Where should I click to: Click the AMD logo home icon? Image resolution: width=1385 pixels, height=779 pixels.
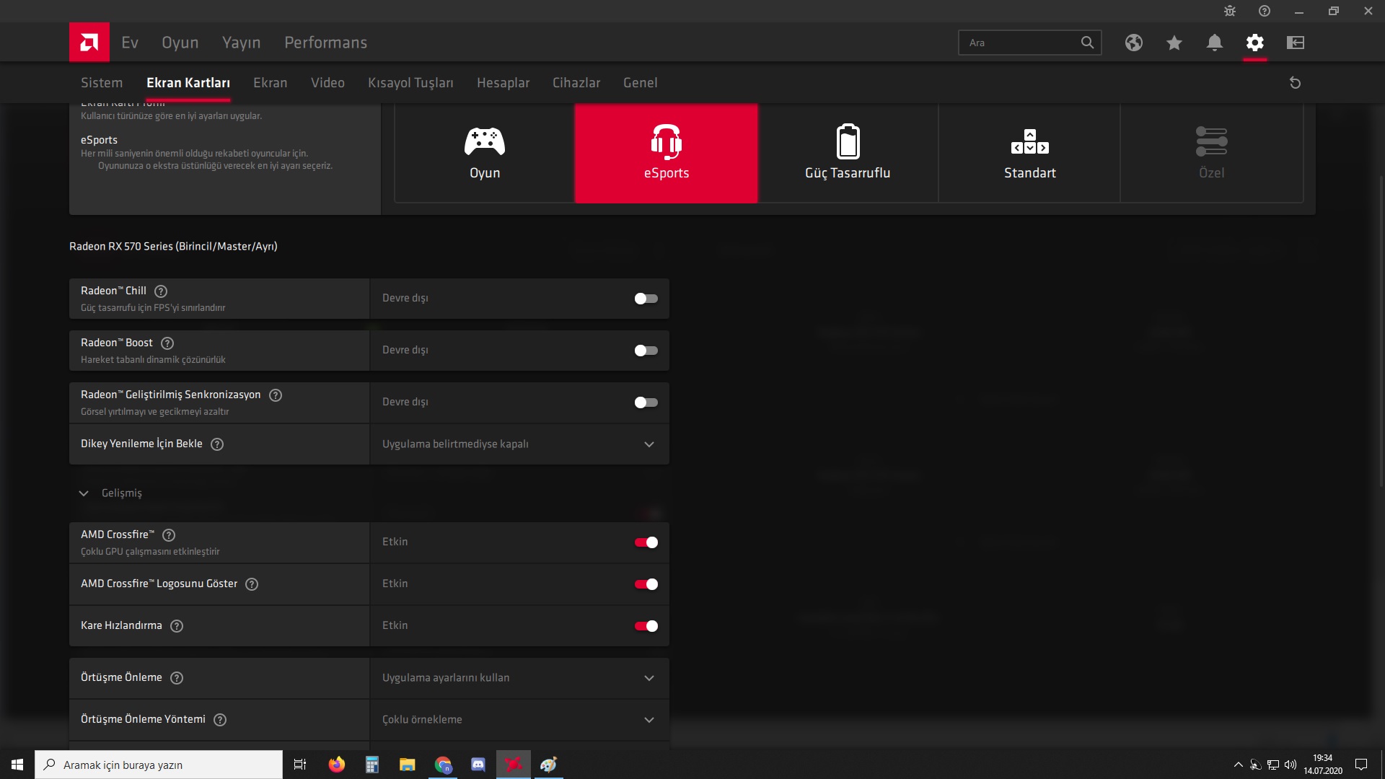89,43
